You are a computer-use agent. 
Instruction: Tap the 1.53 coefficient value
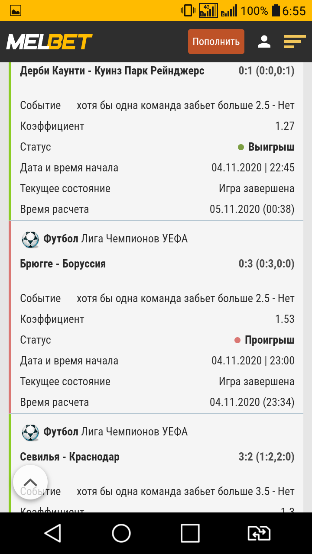285,319
